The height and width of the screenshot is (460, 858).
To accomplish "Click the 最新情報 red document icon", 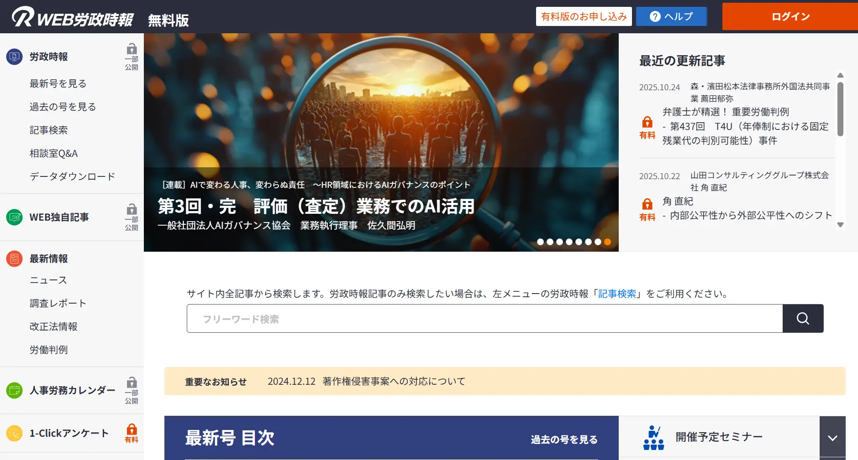I will [x=15, y=258].
